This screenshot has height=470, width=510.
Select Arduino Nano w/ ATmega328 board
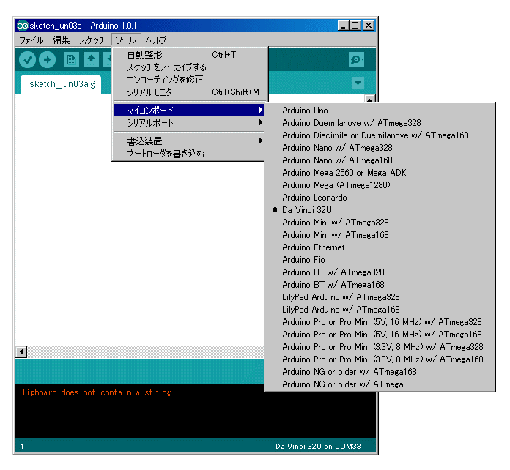click(380, 148)
